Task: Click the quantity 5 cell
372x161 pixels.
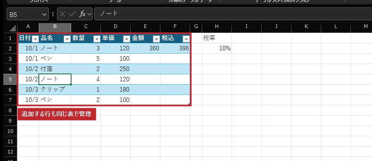Action: click(86, 59)
